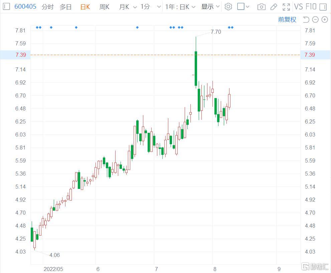Click the last pair of diamond markers in August

[231, 27]
